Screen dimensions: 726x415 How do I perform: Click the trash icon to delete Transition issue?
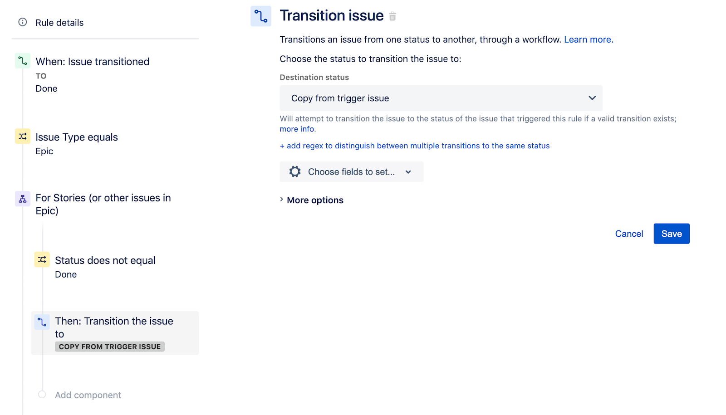click(392, 16)
